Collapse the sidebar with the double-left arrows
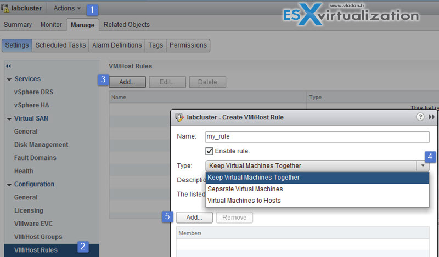The height and width of the screenshot is (257, 439). (x=8, y=66)
